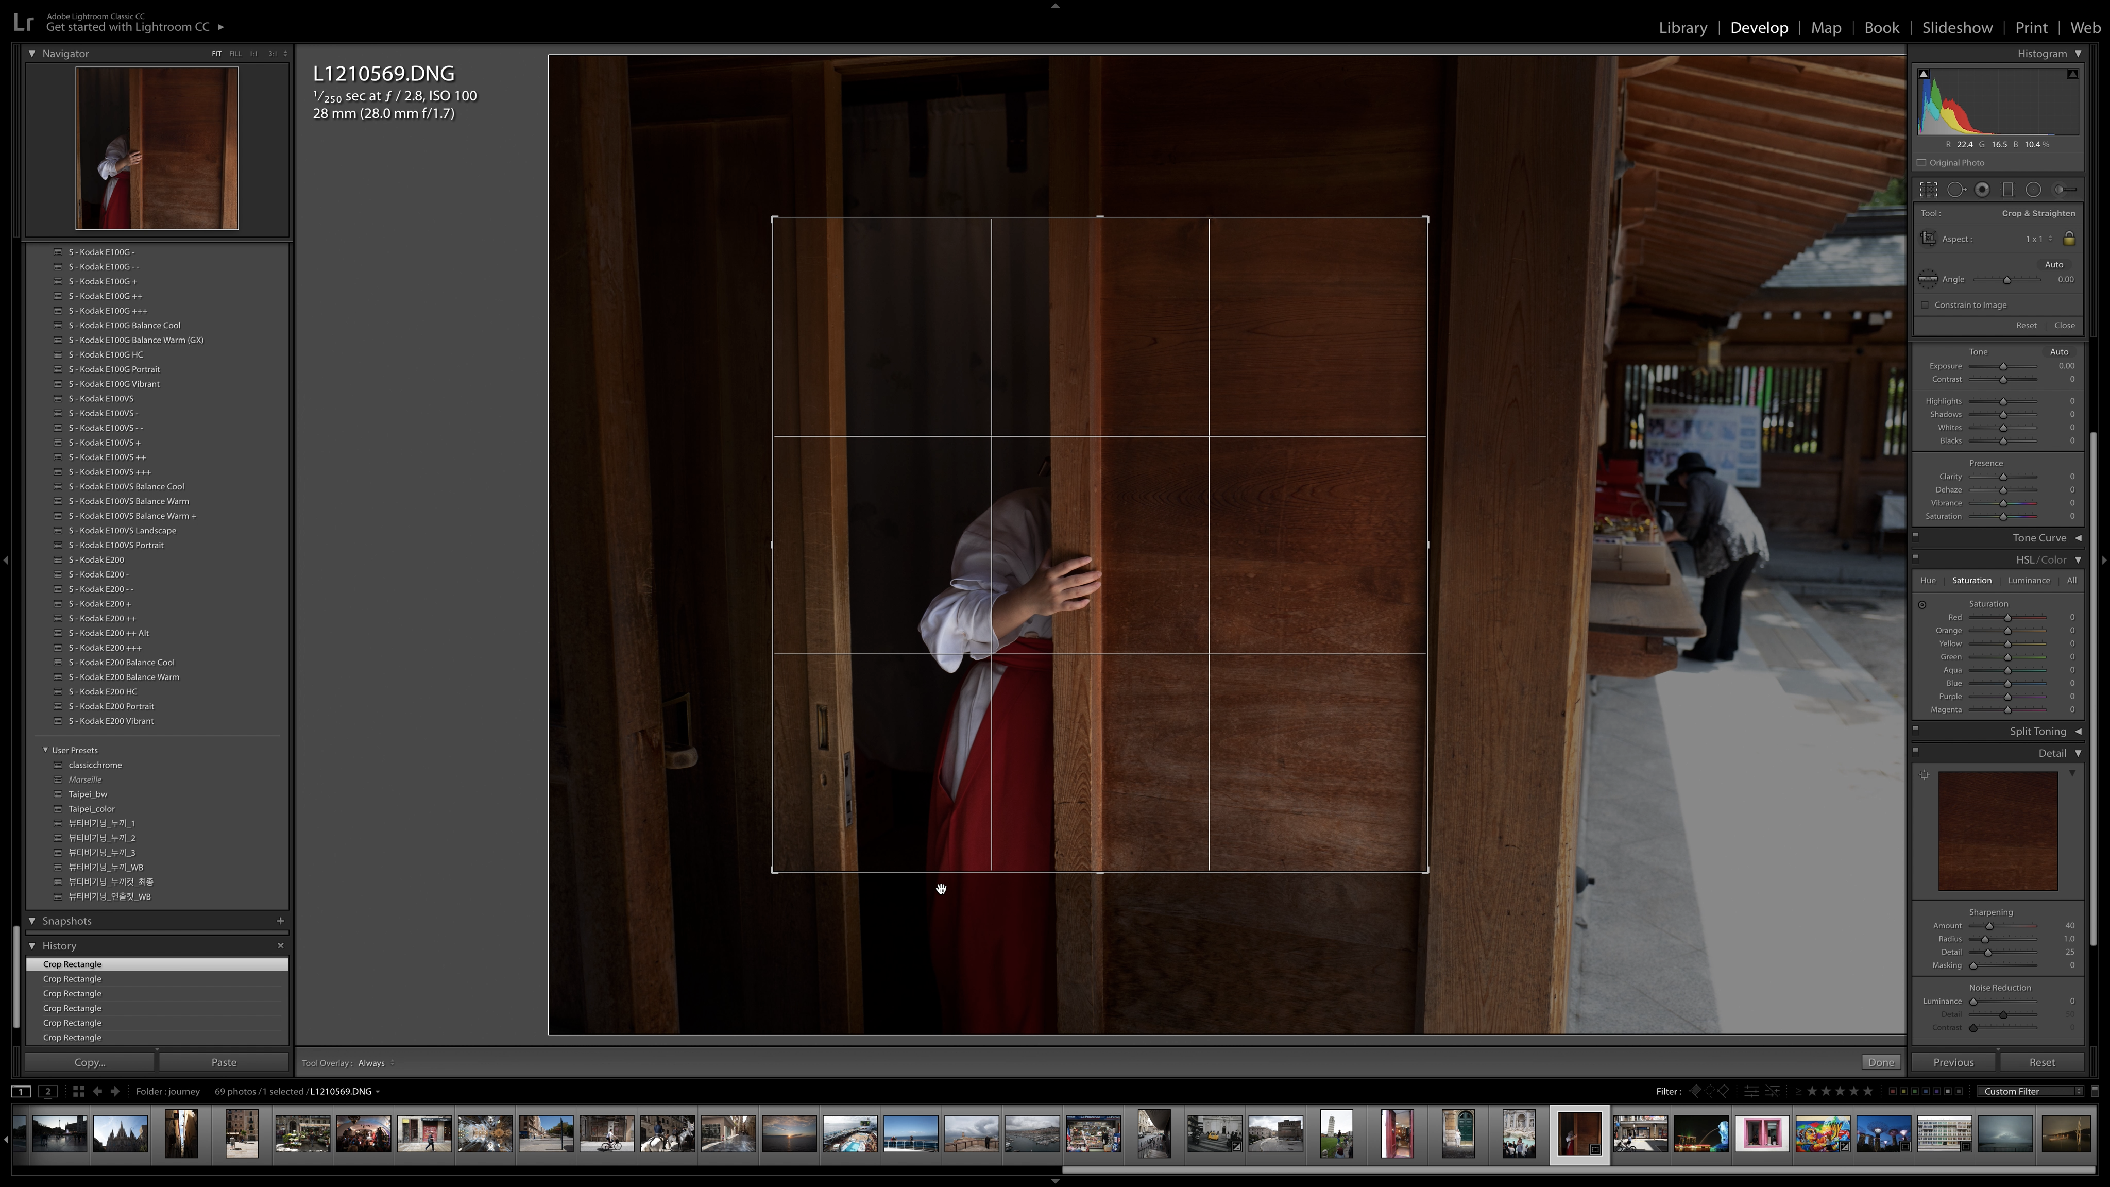Image resolution: width=2110 pixels, height=1187 pixels.
Task: Open grid view from filmstrip bar
Action: pos(78,1091)
